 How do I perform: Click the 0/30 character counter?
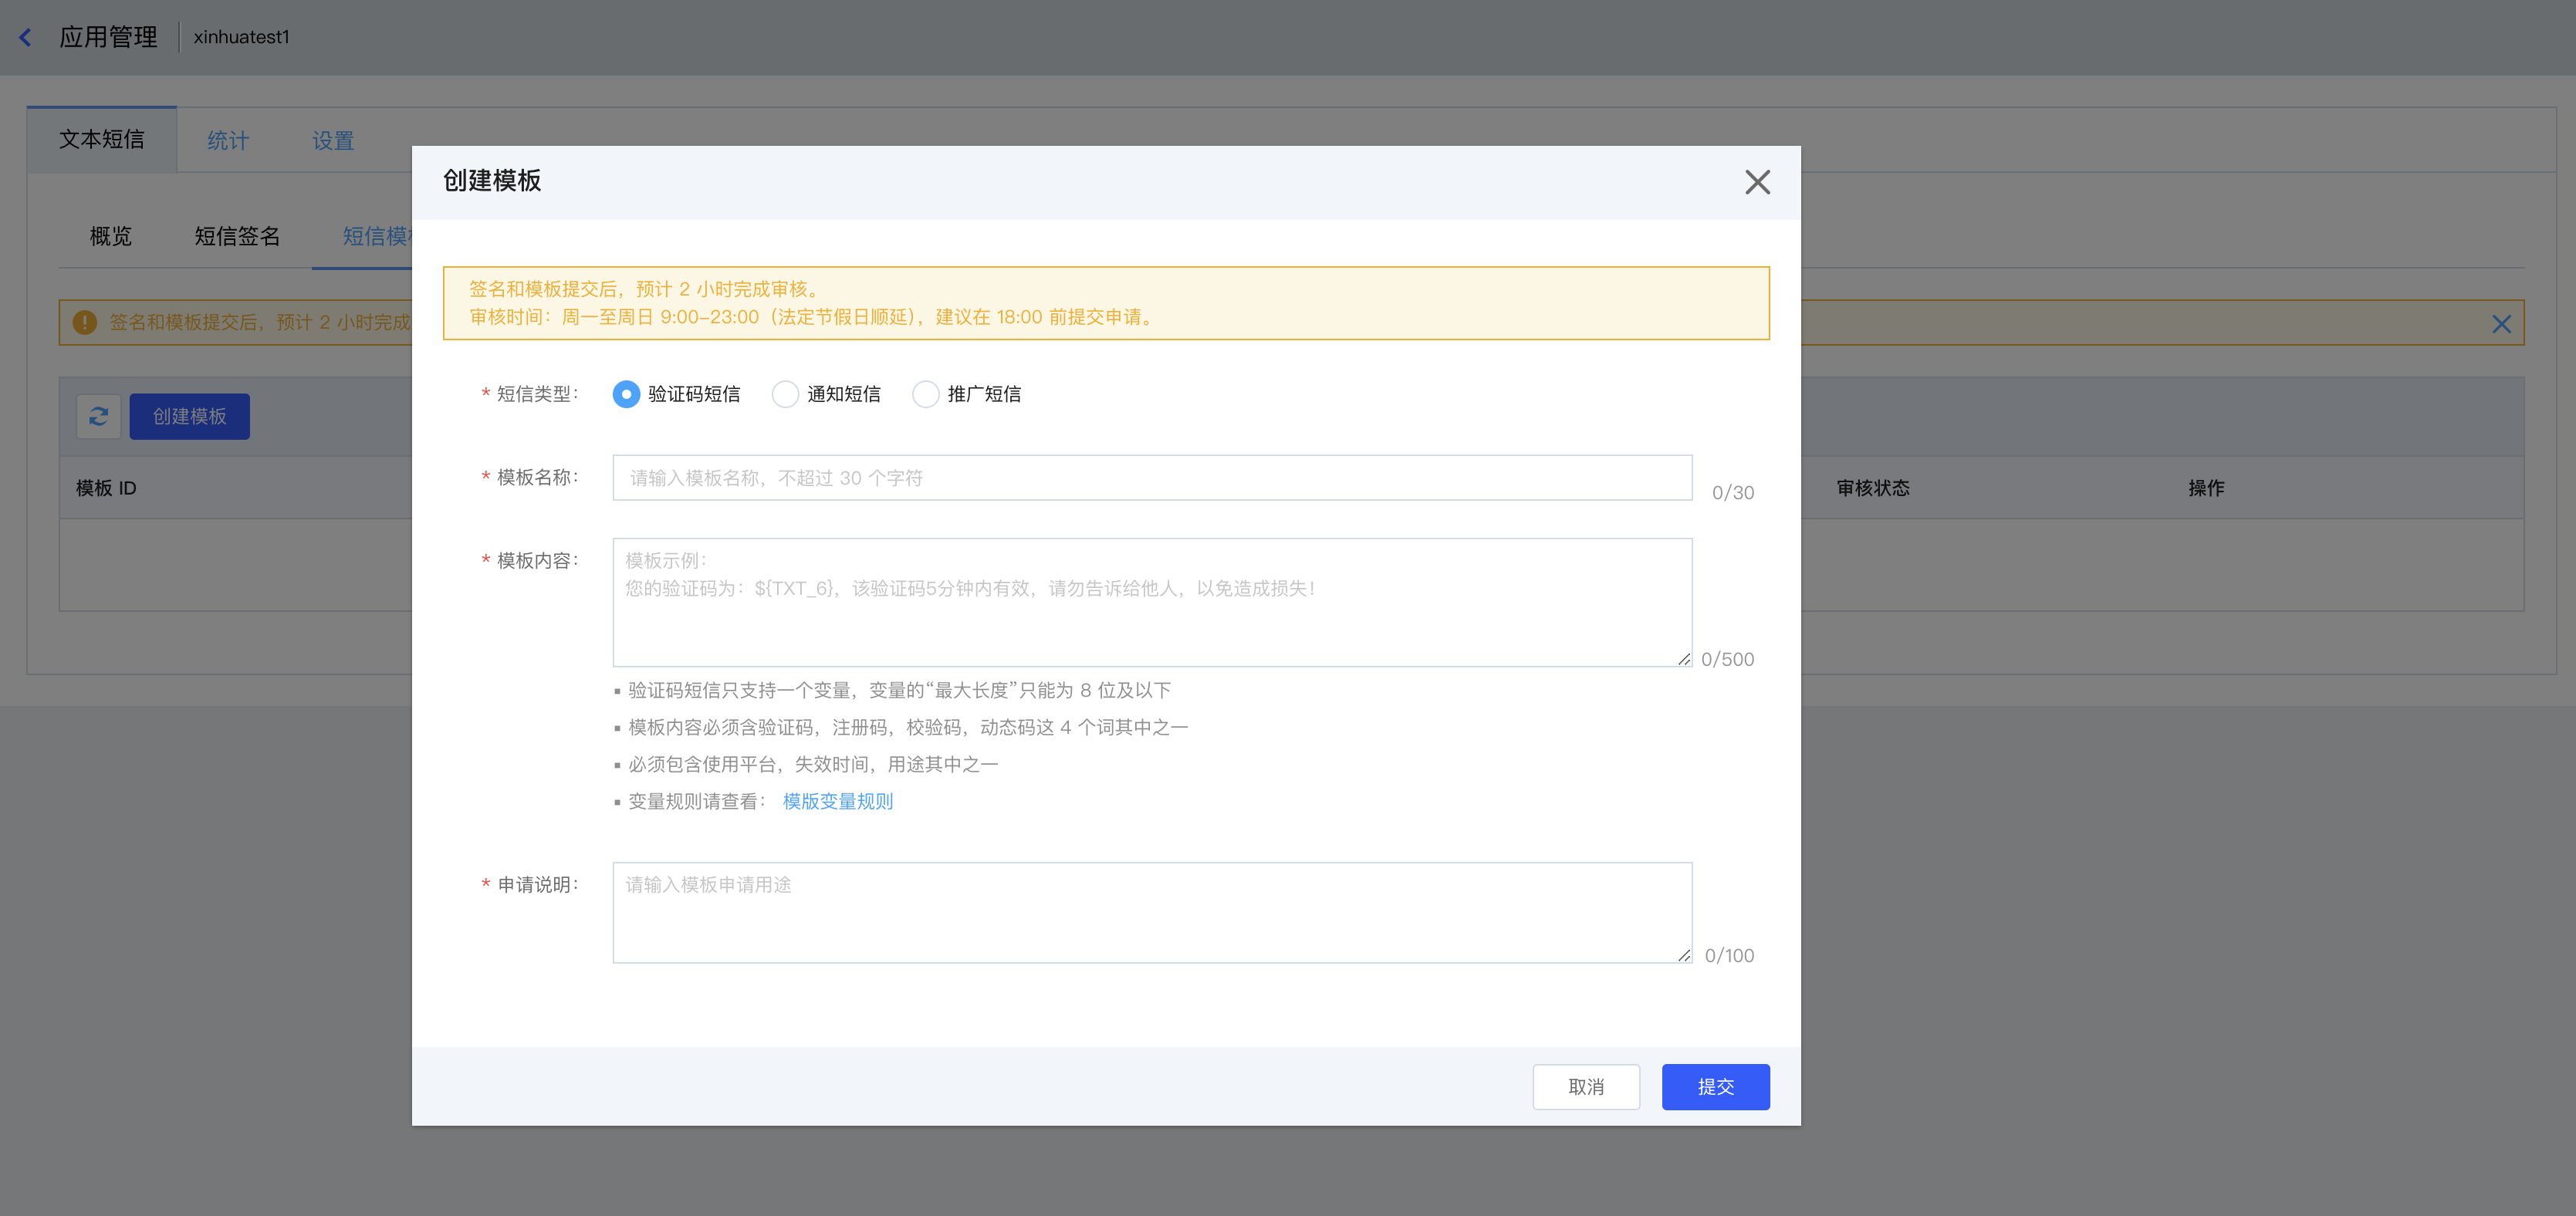click(1733, 493)
